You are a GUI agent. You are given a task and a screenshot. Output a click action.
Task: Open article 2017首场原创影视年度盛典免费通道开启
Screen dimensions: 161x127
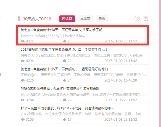[x=64, y=50]
